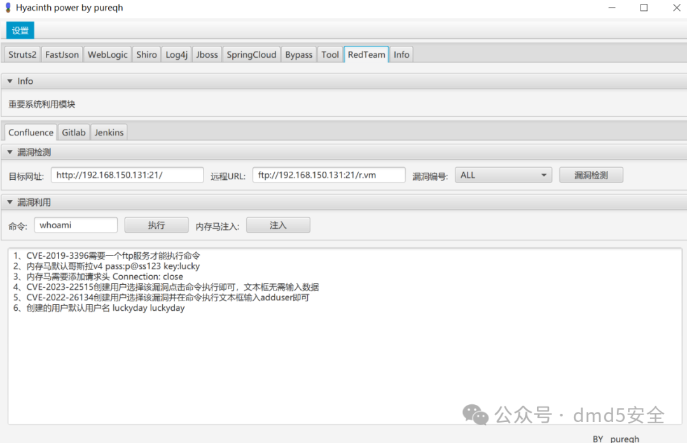Open the 设置 (Settings) button
Viewport: 687px width, 443px height.
coord(19,30)
